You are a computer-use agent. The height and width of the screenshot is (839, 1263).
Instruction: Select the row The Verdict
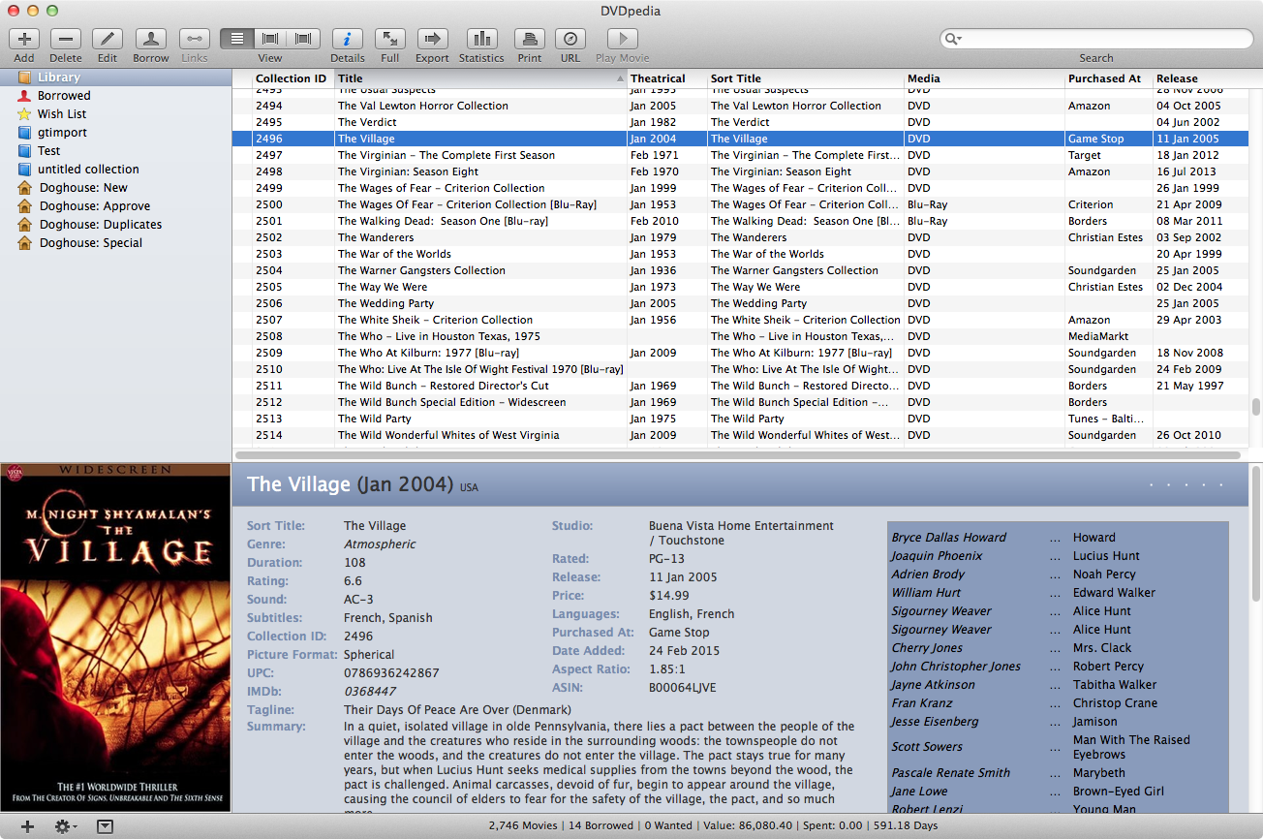(741, 122)
